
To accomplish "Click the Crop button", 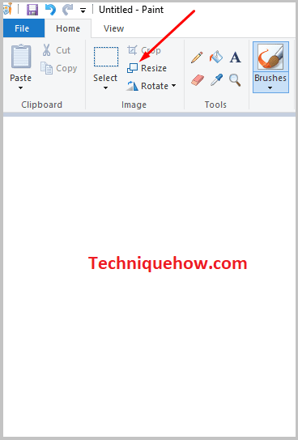I will 144,50.
